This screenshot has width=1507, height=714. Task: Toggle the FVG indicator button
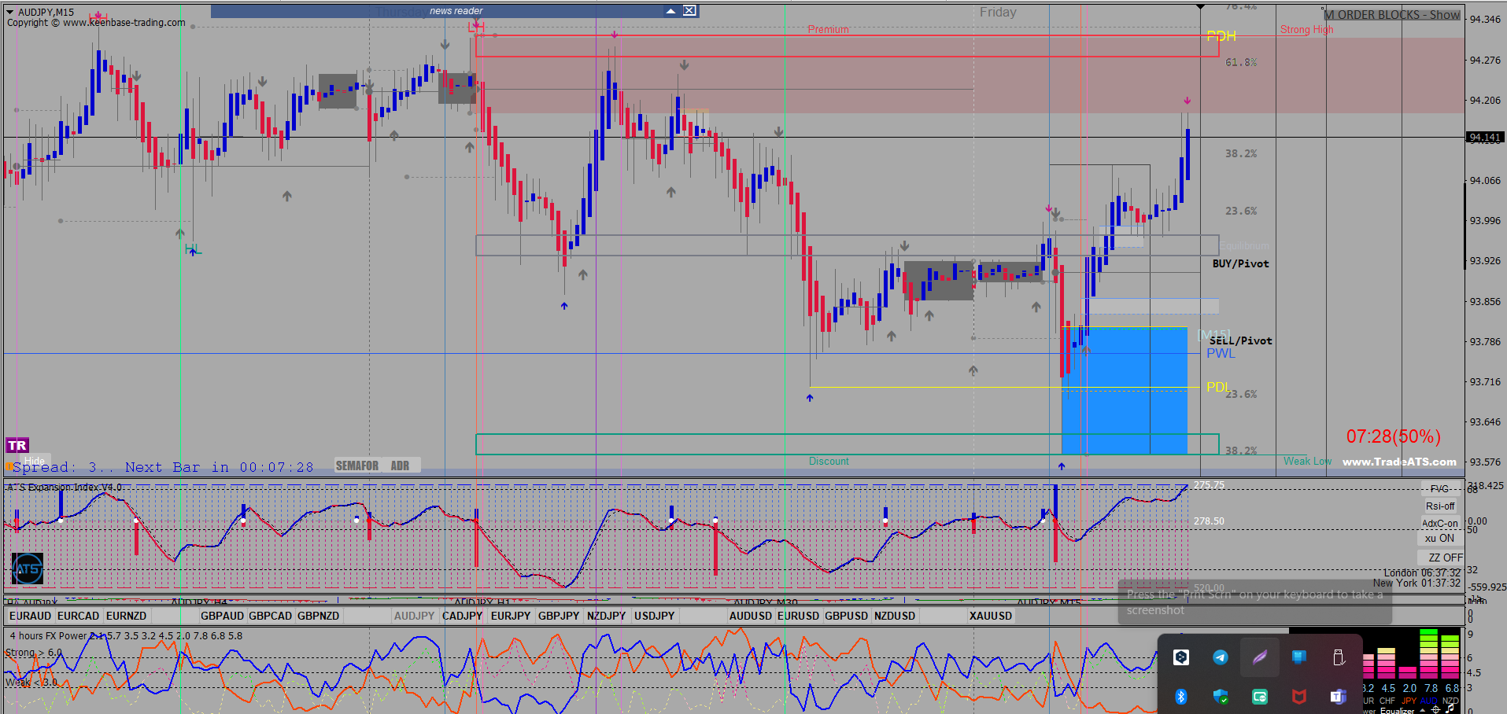pos(1440,489)
